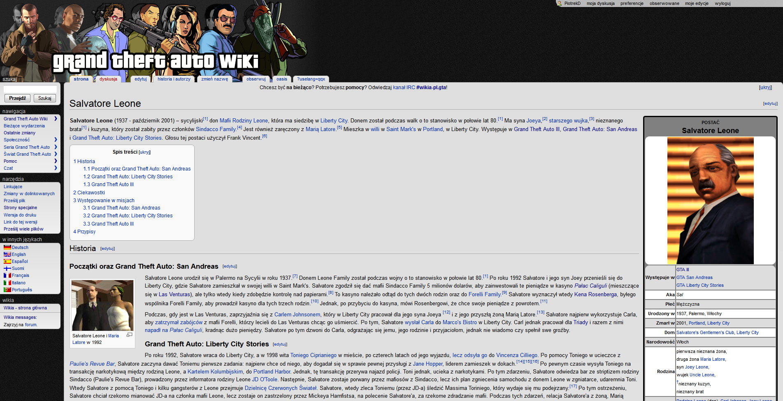Open the historia i autorzy tab
The height and width of the screenshot is (401, 783).
click(x=174, y=79)
